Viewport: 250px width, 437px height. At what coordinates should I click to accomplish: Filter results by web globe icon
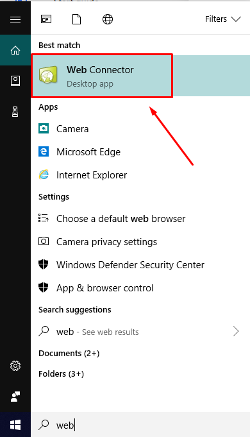[108, 19]
